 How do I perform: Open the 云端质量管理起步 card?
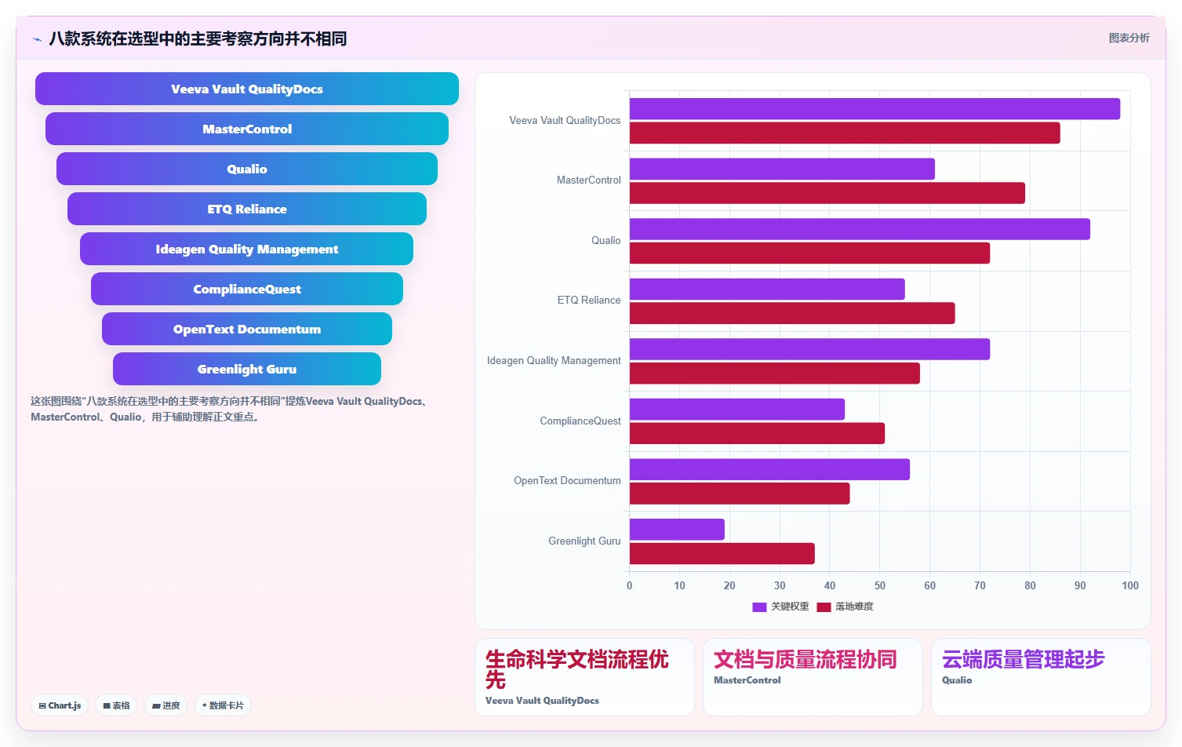(1041, 677)
